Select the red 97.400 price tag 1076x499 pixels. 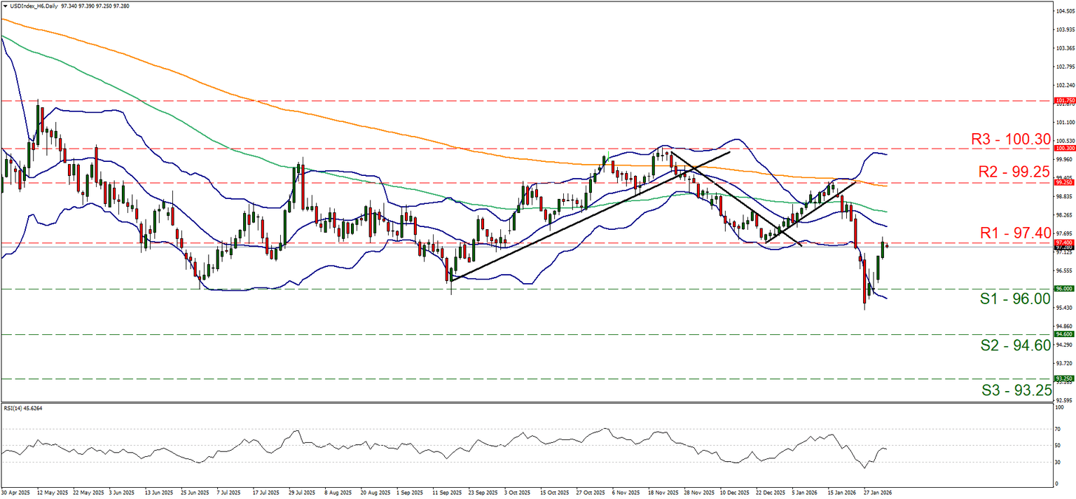(1065, 242)
